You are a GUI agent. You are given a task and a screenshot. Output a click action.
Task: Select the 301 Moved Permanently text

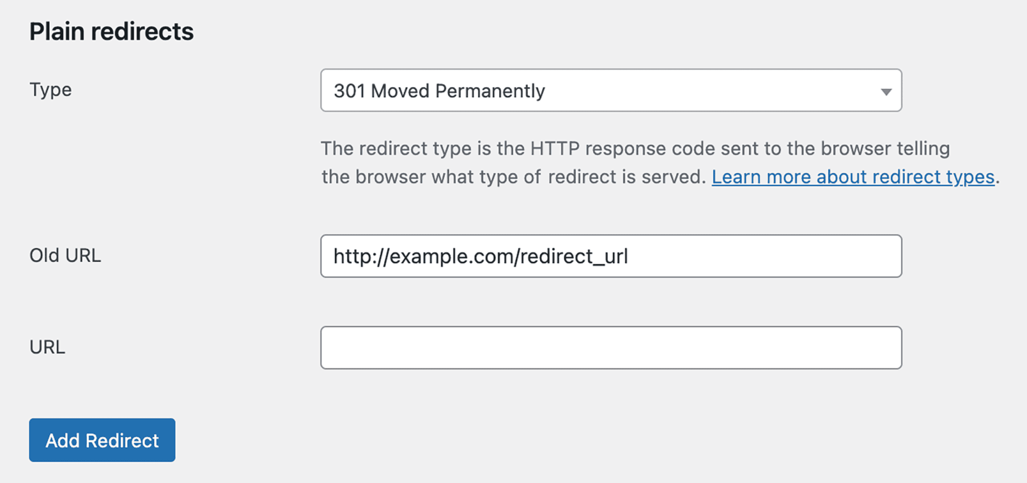coord(439,91)
